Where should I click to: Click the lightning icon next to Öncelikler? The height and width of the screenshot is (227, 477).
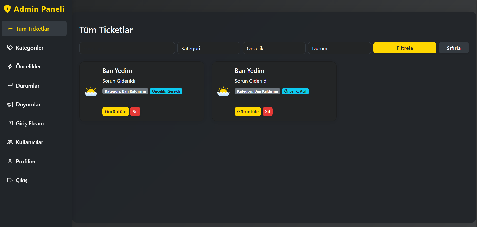10,66
